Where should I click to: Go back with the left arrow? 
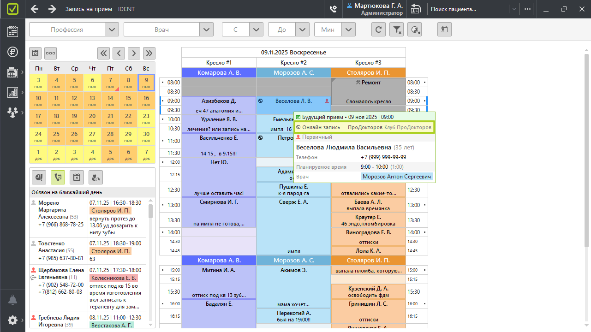[x=34, y=9]
